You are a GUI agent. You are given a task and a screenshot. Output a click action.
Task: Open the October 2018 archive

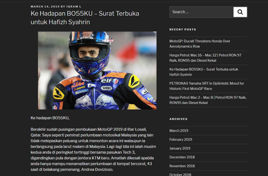180,174
